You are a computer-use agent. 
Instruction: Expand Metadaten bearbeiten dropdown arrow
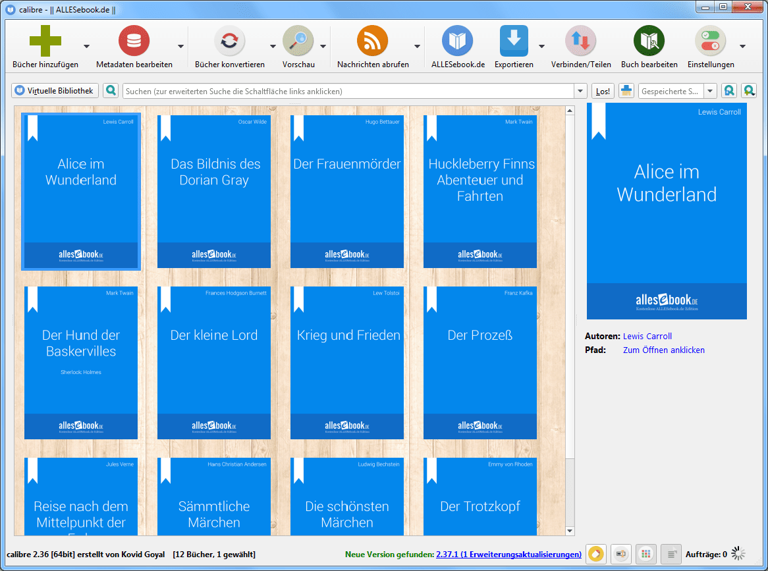(x=180, y=46)
